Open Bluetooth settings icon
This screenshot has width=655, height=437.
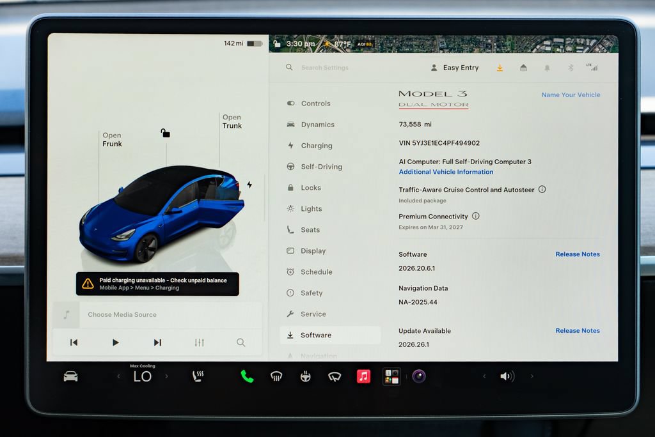(571, 68)
